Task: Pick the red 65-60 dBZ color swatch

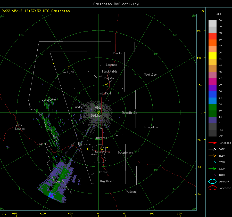Action: (212, 36)
